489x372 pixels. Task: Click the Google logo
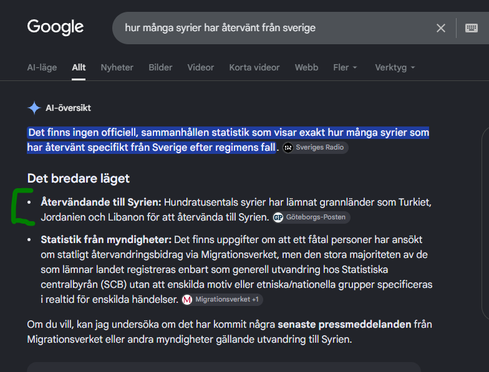[x=56, y=27]
